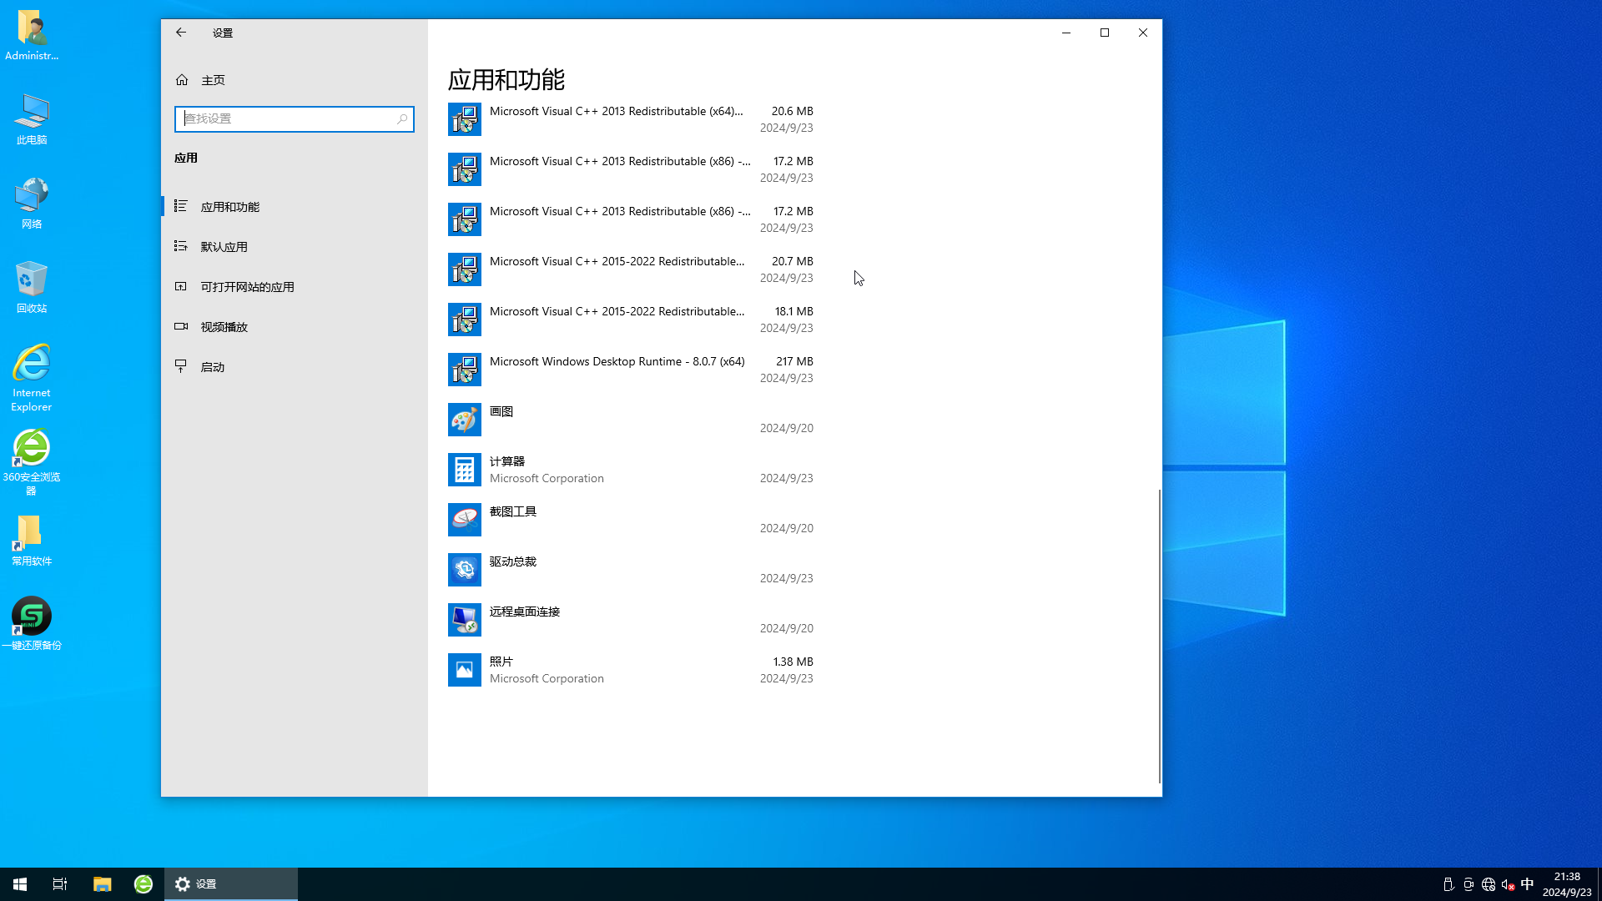Select the Visual C++ 2015-2022 20.7 MB icon
Image resolution: width=1602 pixels, height=901 pixels.
pyautogui.click(x=465, y=269)
